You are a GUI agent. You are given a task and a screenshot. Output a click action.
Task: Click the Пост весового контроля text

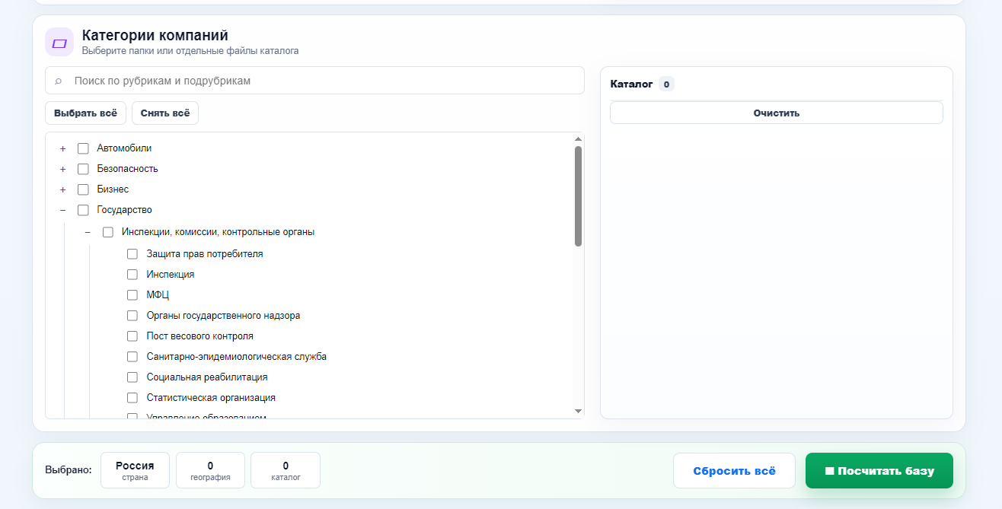(200, 336)
